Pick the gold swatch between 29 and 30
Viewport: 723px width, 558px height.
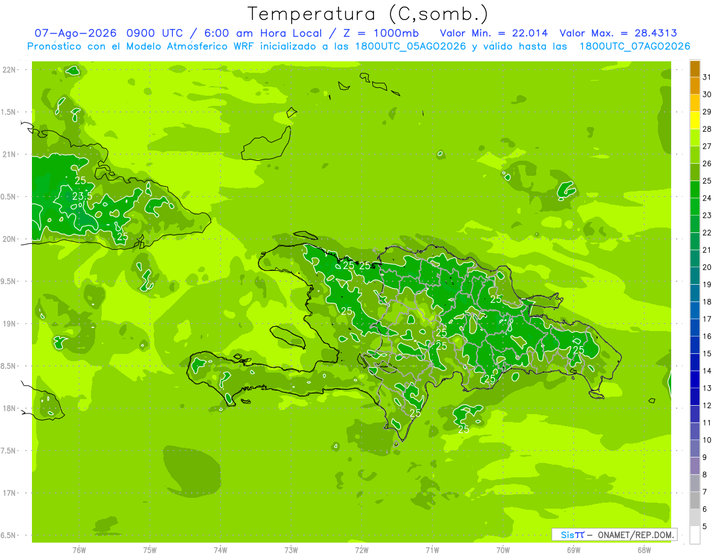pos(695,103)
